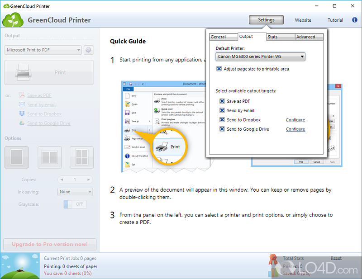The image size is (362, 279).
Task: Click the Google Drive icon in output list
Action: point(22,123)
